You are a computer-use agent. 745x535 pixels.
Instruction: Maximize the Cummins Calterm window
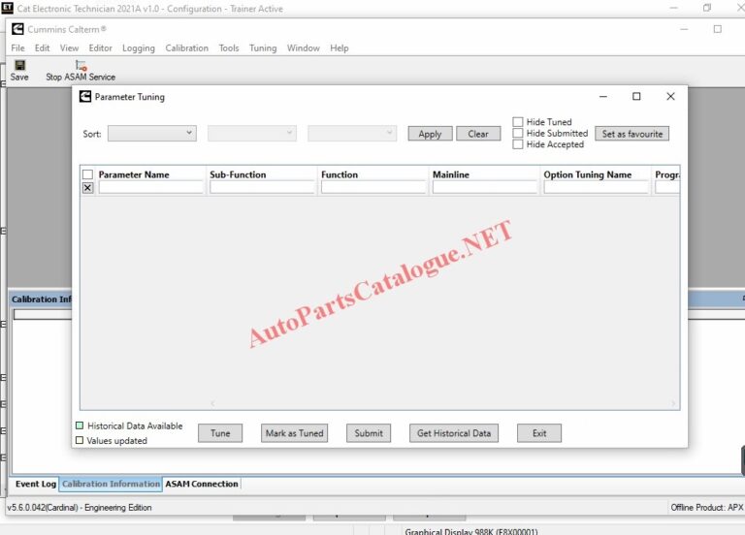(x=718, y=29)
